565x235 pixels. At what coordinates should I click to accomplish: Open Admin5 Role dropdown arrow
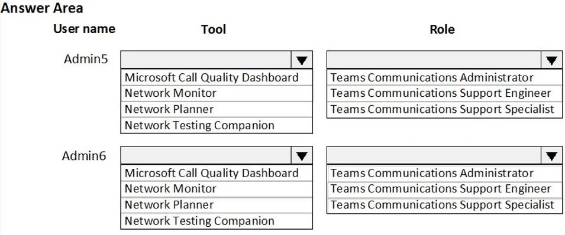(x=551, y=60)
